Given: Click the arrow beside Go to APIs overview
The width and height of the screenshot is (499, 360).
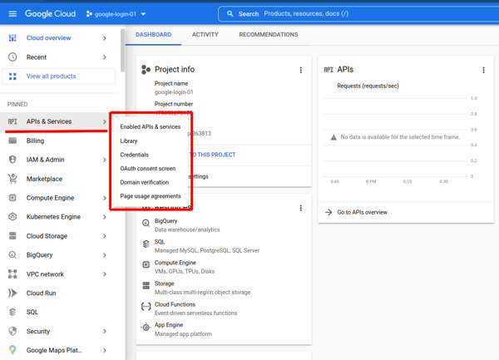Looking at the screenshot, I should tap(329, 213).
